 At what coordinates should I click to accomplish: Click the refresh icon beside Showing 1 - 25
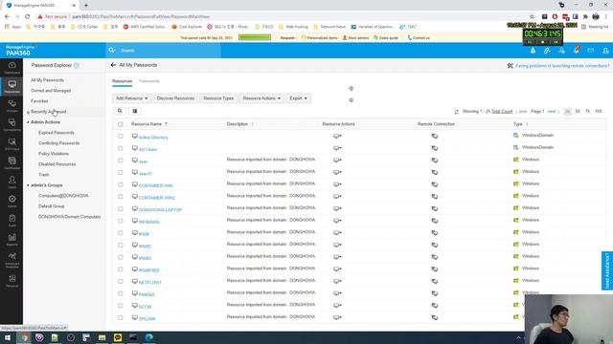456,112
